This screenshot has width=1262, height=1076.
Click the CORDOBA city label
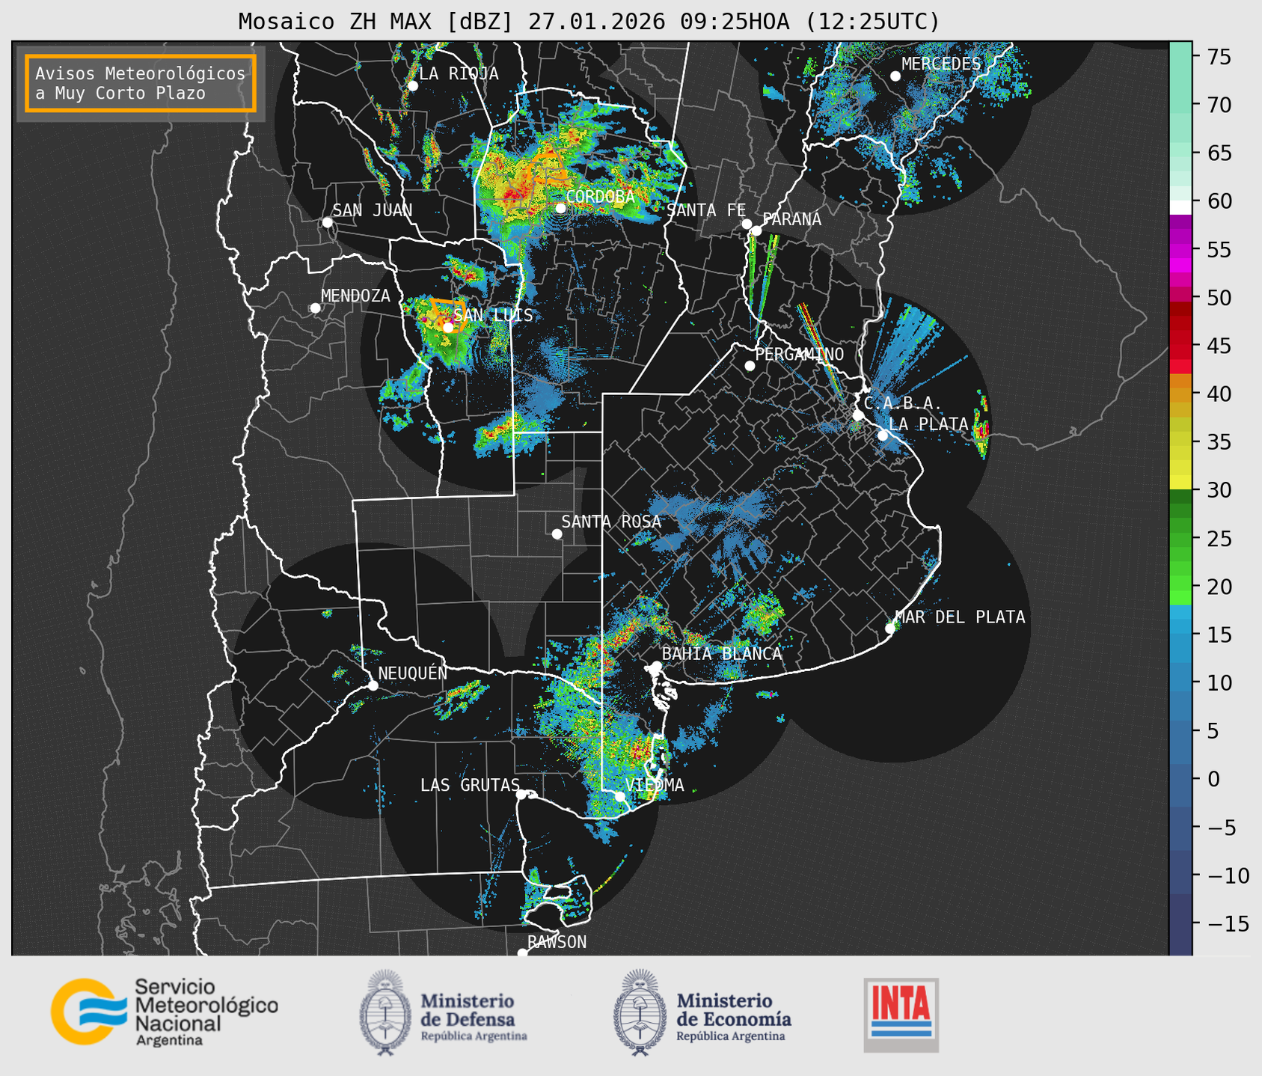(600, 197)
